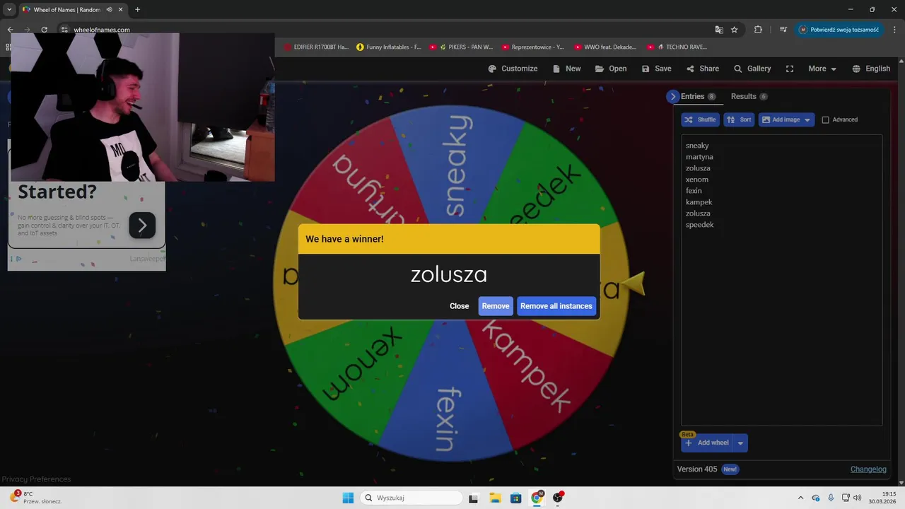Click the entry 'martyna' in list

tap(699, 157)
